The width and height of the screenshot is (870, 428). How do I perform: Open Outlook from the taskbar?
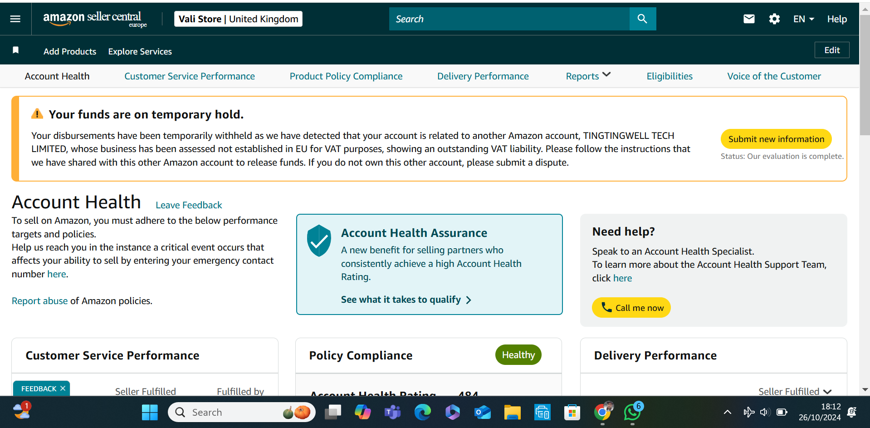[x=482, y=412]
